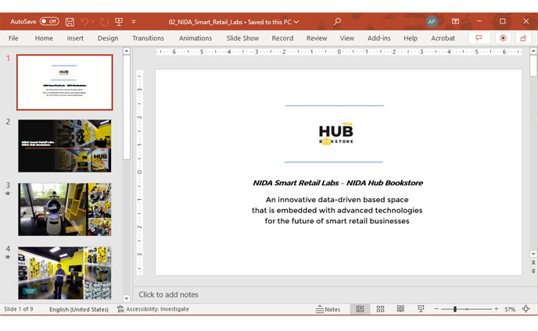
Task: Switch to Normal view icon
Action: [360, 309]
